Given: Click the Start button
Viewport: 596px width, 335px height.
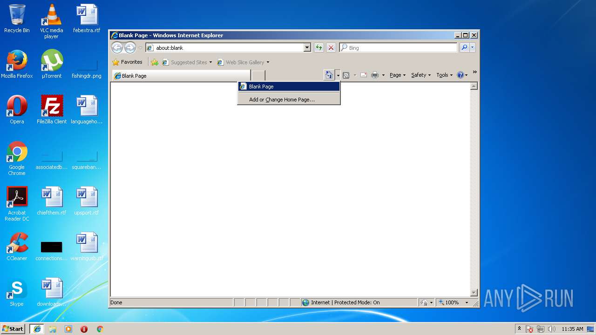Looking at the screenshot, I should pos(13,328).
